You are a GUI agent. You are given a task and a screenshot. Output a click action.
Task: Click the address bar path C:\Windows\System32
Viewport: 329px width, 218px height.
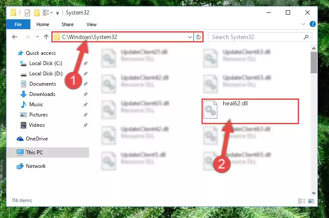pos(89,37)
